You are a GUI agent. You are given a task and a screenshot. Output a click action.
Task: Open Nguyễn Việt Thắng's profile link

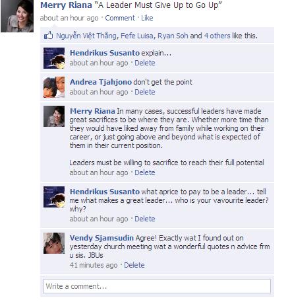coord(86,36)
